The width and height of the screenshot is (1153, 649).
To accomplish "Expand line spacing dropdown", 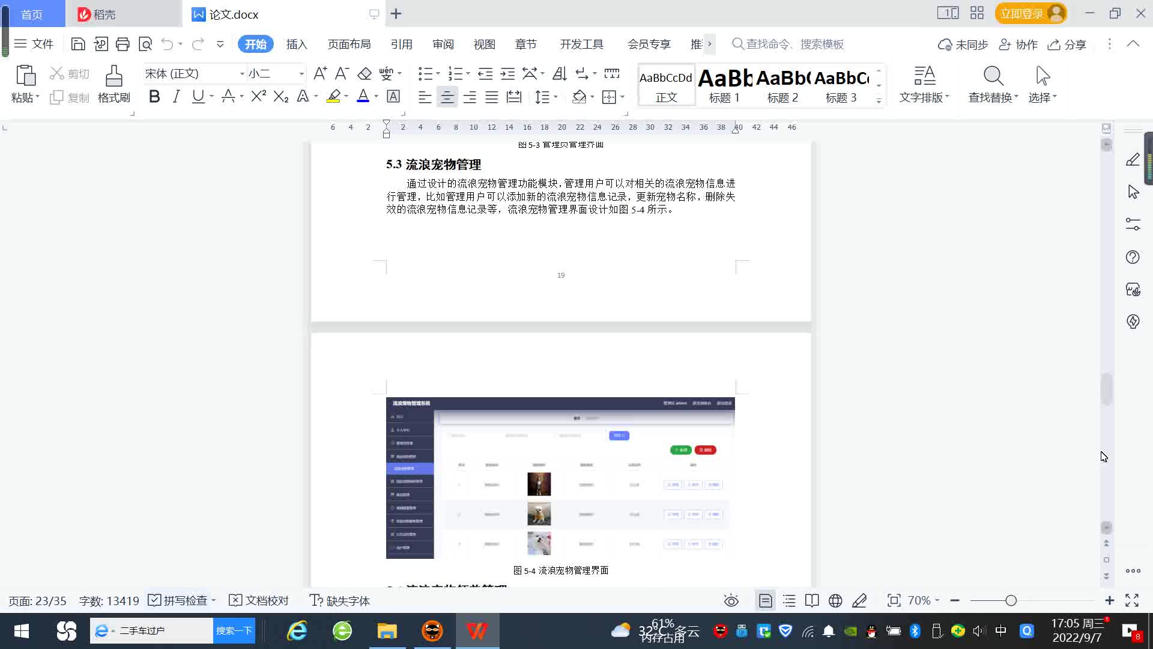I will tap(556, 97).
